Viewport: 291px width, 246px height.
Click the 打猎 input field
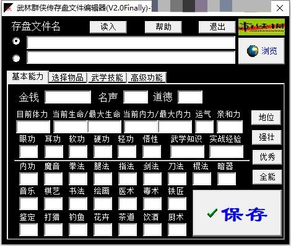53,230
